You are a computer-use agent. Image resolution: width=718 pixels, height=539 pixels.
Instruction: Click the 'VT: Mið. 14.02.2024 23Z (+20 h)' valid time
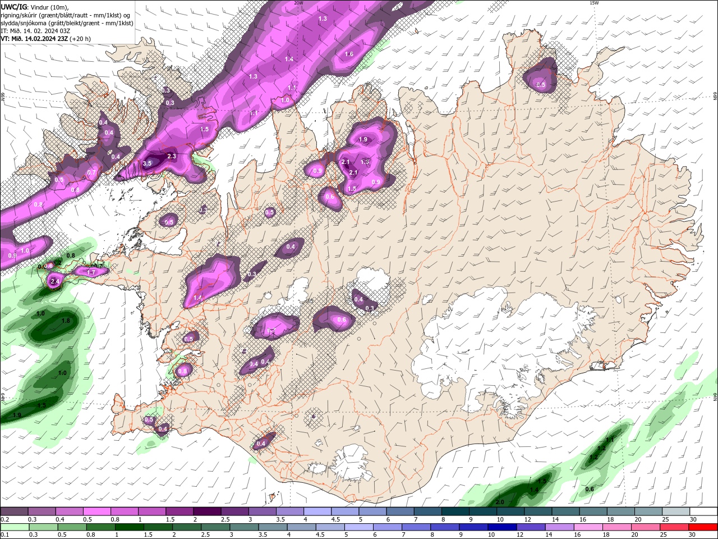coord(45,39)
